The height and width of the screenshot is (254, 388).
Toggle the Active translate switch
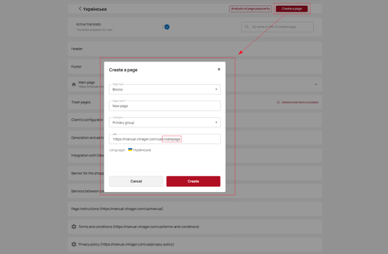(166, 27)
